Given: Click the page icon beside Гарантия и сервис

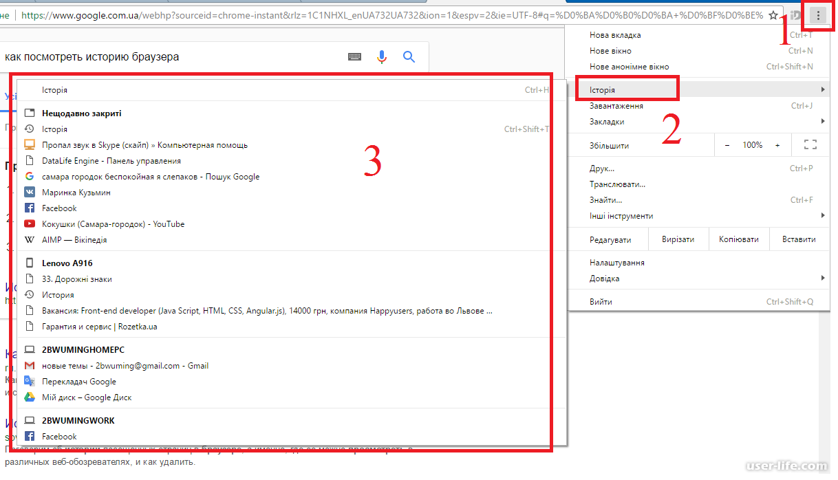Looking at the screenshot, I should (30, 327).
